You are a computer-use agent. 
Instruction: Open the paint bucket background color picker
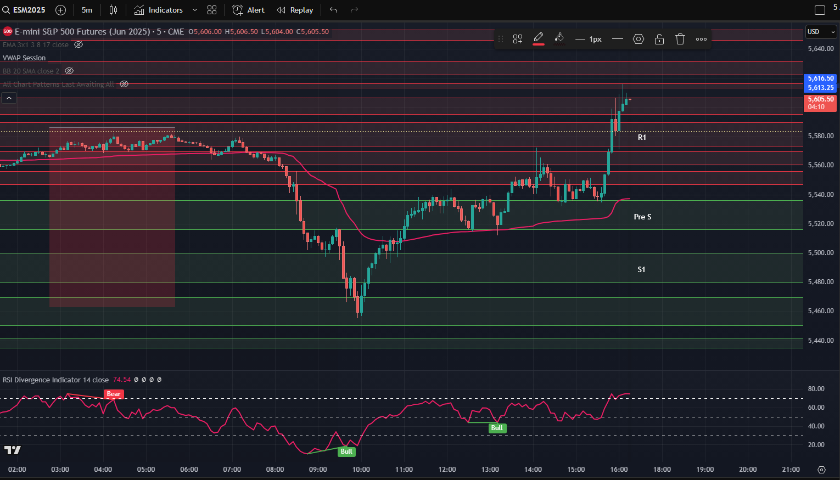click(559, 38)
